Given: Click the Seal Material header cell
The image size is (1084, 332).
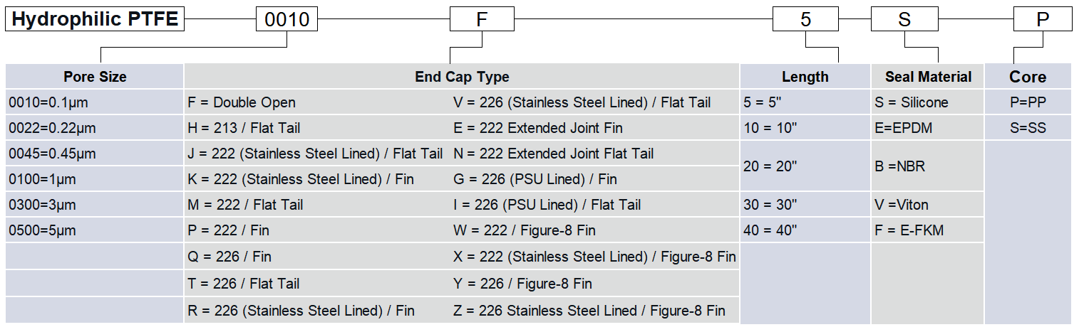Looking at the screenshot, I should tap(928, 77).
